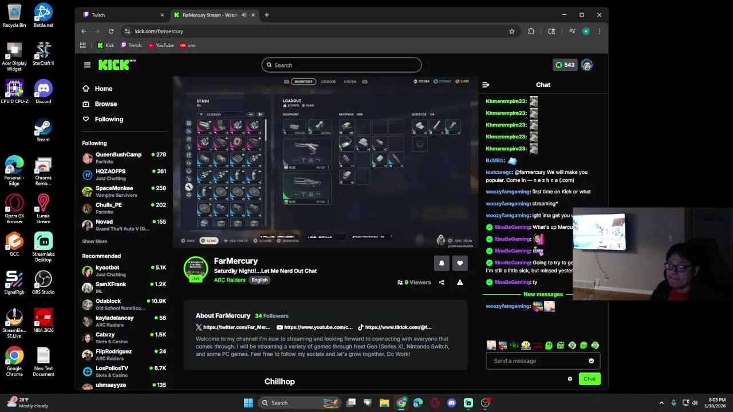Mute the FarMercury tab audio icon
733x412 pixels.
(x=244, y=15)
